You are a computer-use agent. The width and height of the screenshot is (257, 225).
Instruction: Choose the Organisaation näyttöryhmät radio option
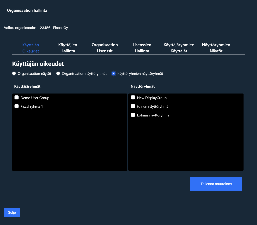pyautogui.click(x=58, y=74)
